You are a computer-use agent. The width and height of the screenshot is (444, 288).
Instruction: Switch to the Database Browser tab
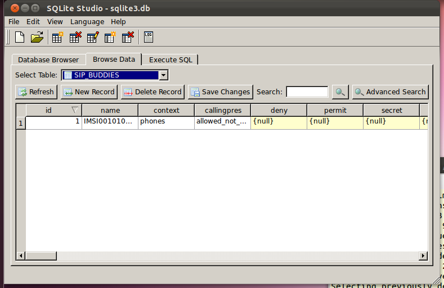(x=48, y=60)
